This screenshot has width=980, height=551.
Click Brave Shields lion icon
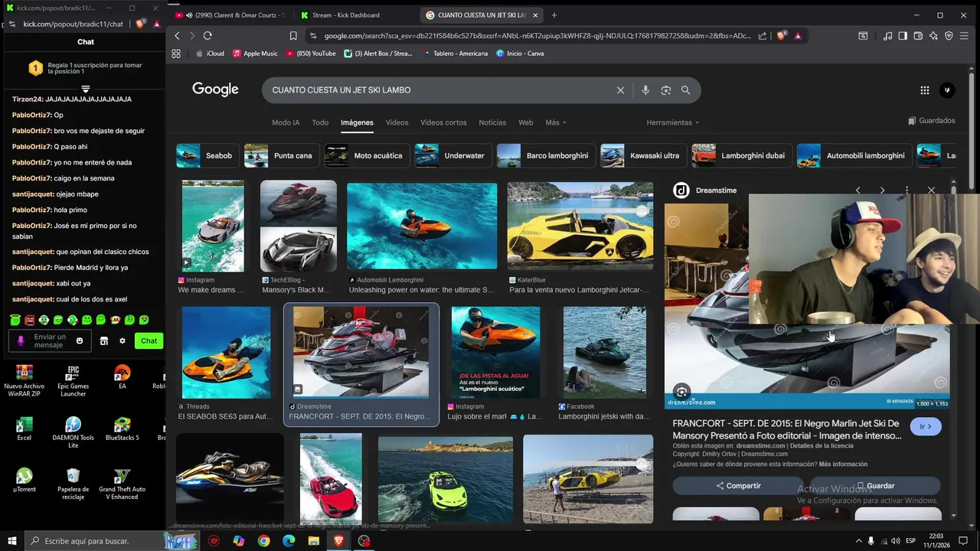tap(782, 35)
